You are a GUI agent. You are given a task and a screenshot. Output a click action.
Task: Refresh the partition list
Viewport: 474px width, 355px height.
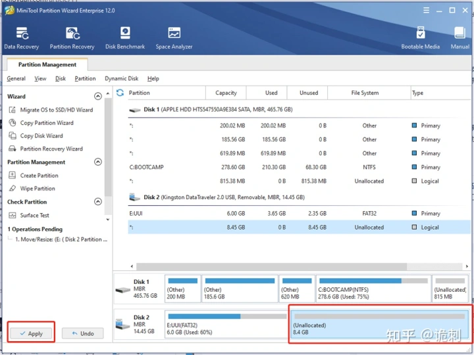pos(120,93)
